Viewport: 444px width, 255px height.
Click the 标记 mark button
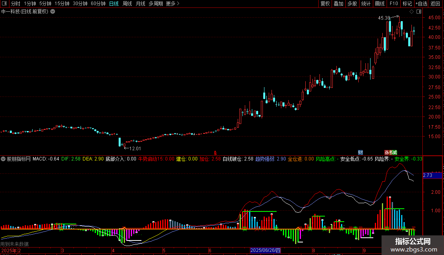[407, 4]
